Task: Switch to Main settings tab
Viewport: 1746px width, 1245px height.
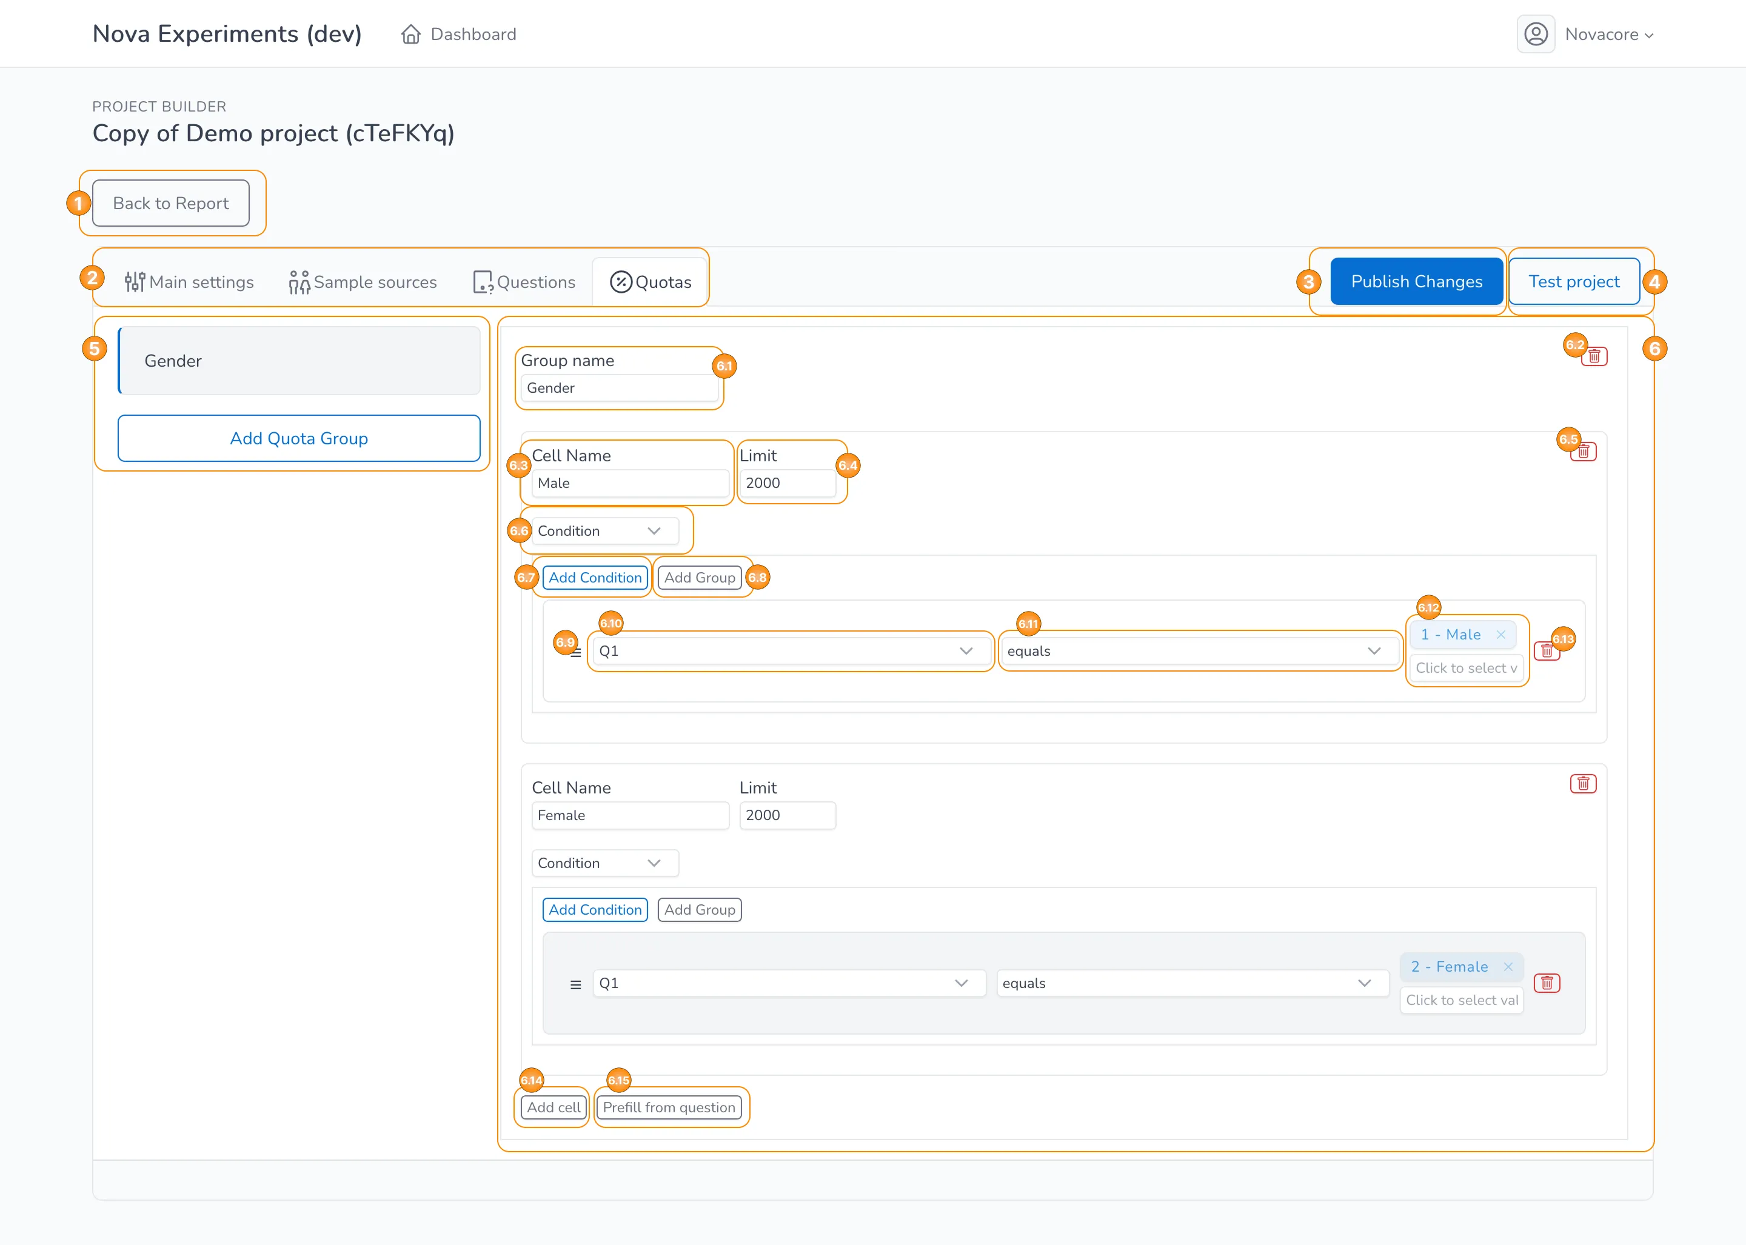Action: point(189,282)
